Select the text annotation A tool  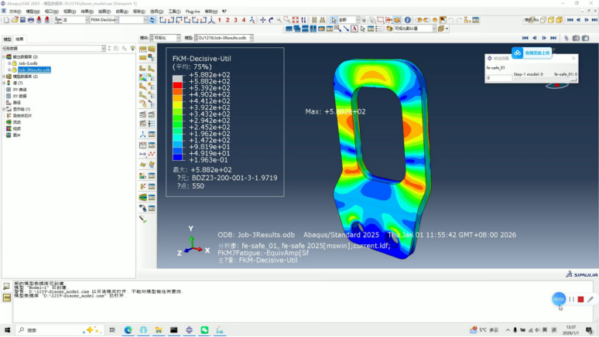[354, 29]
